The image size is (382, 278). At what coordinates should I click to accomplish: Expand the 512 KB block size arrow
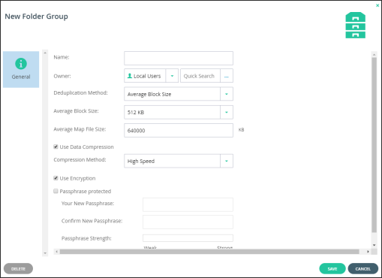tap(227, 112)
